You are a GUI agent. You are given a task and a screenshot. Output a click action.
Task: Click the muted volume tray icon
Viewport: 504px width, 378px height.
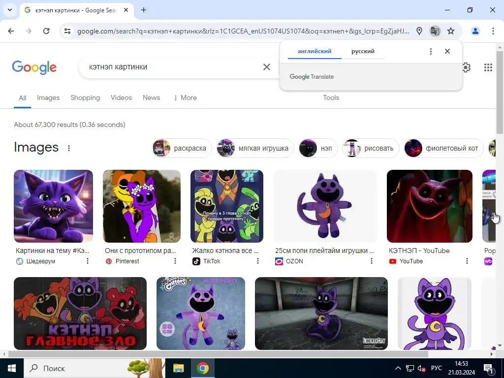(421, 368)
